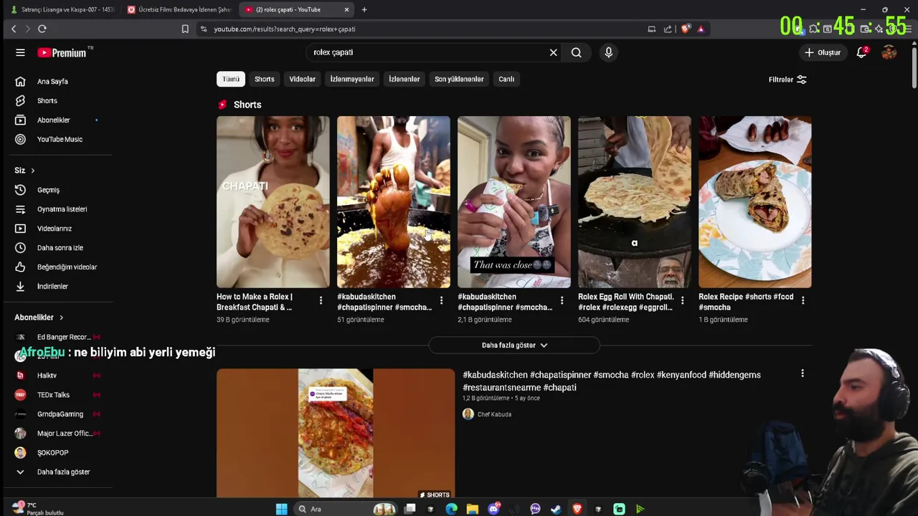
Task: Click the search magnifier button
Action: click(576, 52)
